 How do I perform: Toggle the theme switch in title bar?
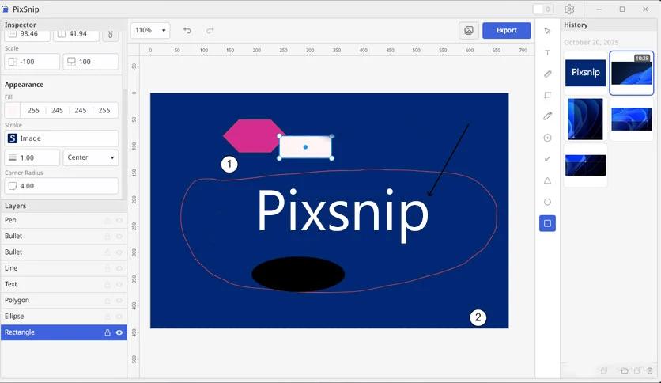coord(542,9)
